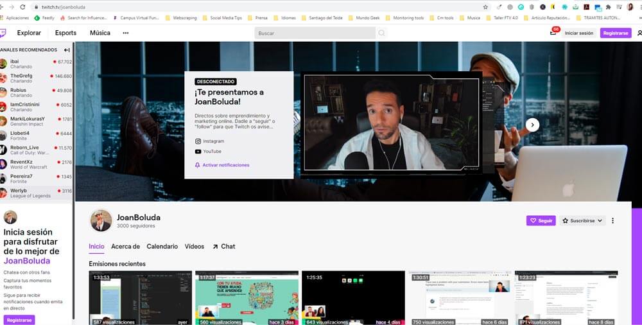Open Explorar in the top navigation
Viewport: 642px width, 325px height.
(x=29, y=33)
